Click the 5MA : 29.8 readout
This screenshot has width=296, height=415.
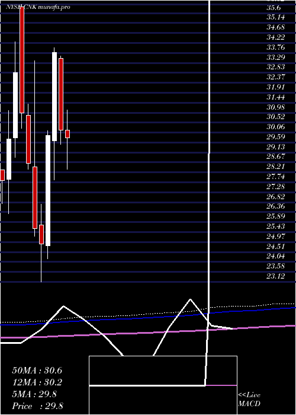tap(34, 394)
